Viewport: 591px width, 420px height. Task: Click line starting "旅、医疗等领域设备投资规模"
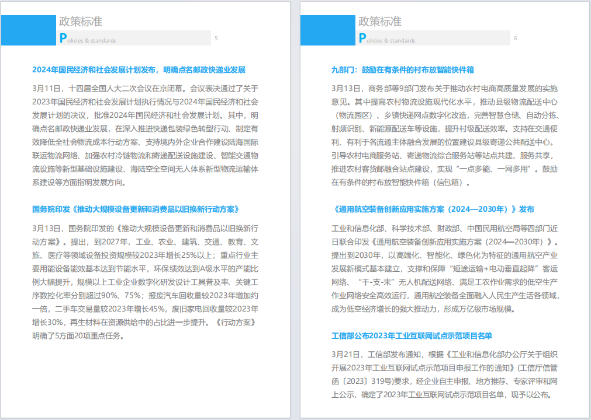coord(145,256)
